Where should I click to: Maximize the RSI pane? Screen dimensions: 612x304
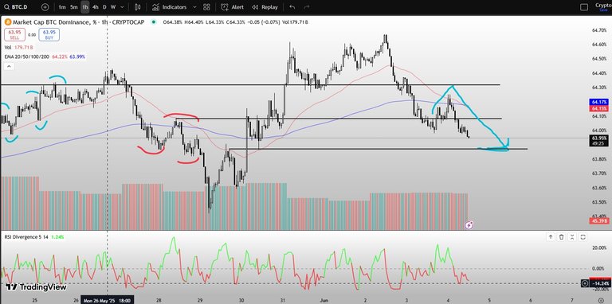(583, 236)
